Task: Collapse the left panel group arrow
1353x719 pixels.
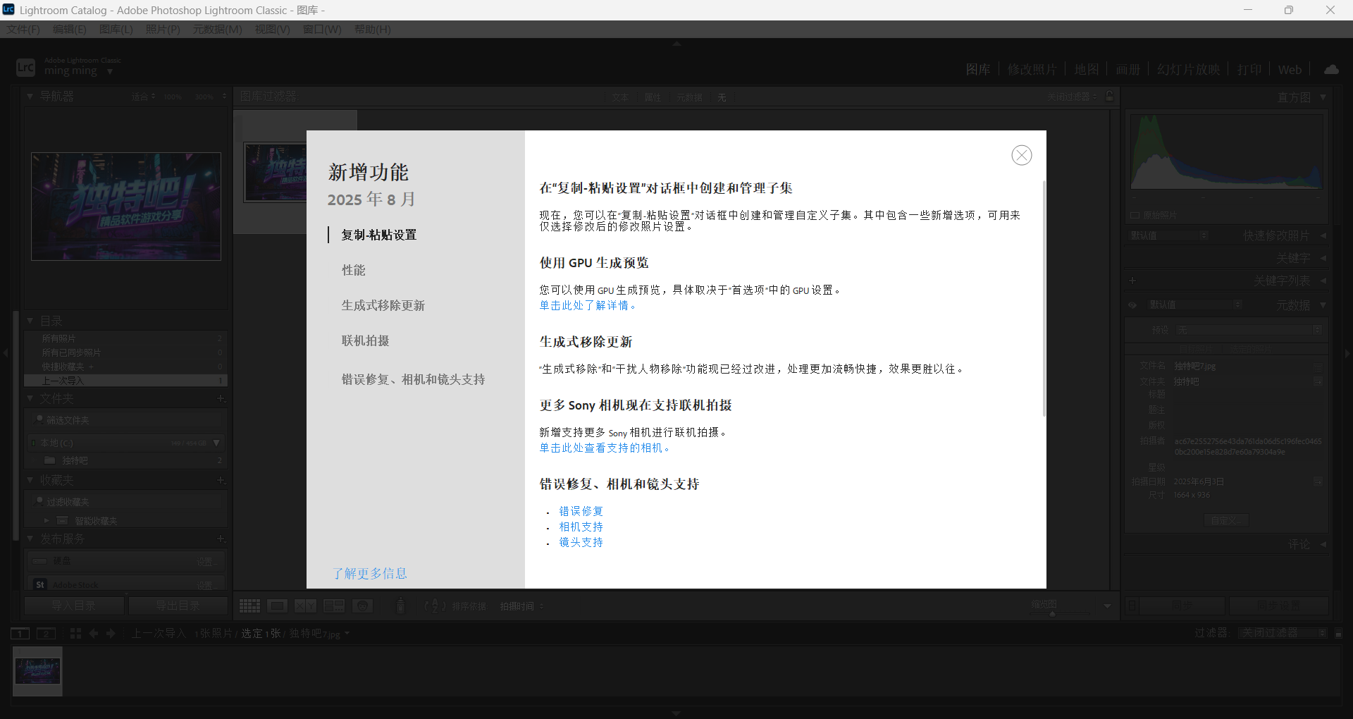Action: click(x=6, y=353)
